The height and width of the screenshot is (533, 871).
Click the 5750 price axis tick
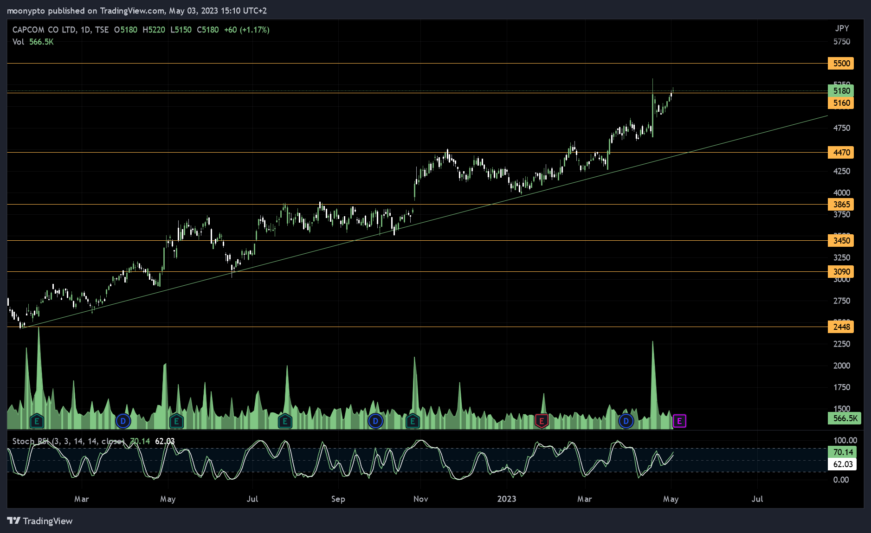coord(841,42)
